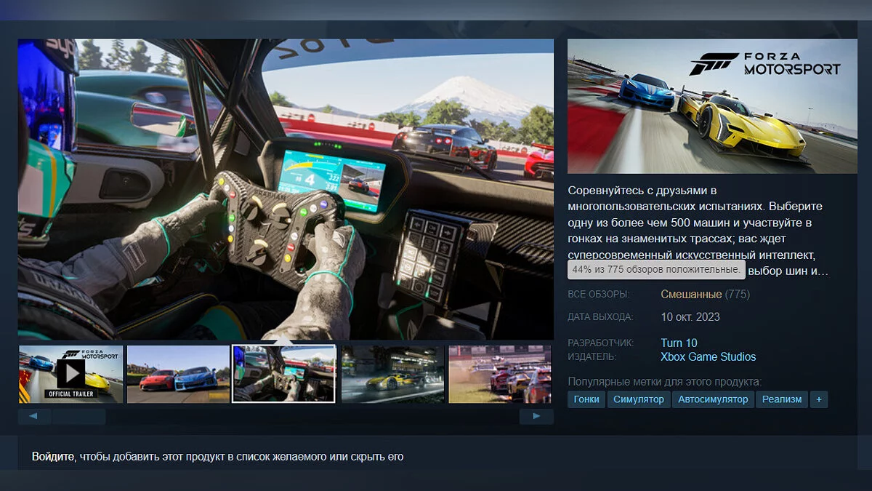This screenshot has height=491, width=872.
Task: Open the main cockpit screenshot
Action: point(286,189)
